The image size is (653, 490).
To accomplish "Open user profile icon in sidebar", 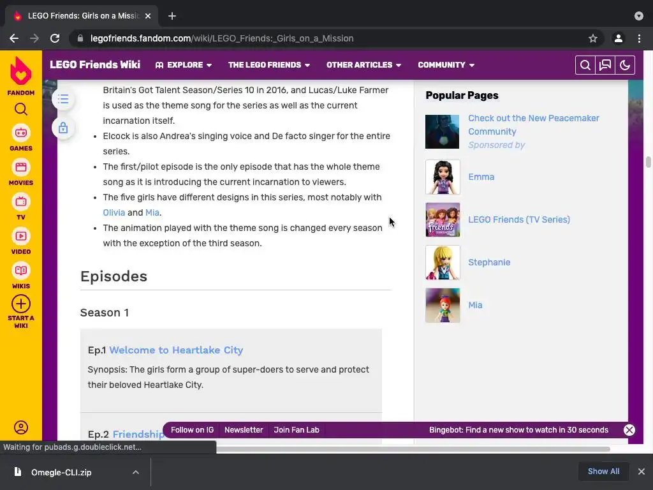I will (21, 427).
